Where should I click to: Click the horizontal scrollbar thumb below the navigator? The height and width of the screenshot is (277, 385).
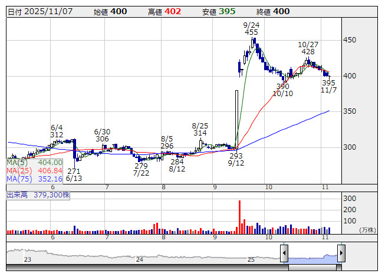point(312,268)
